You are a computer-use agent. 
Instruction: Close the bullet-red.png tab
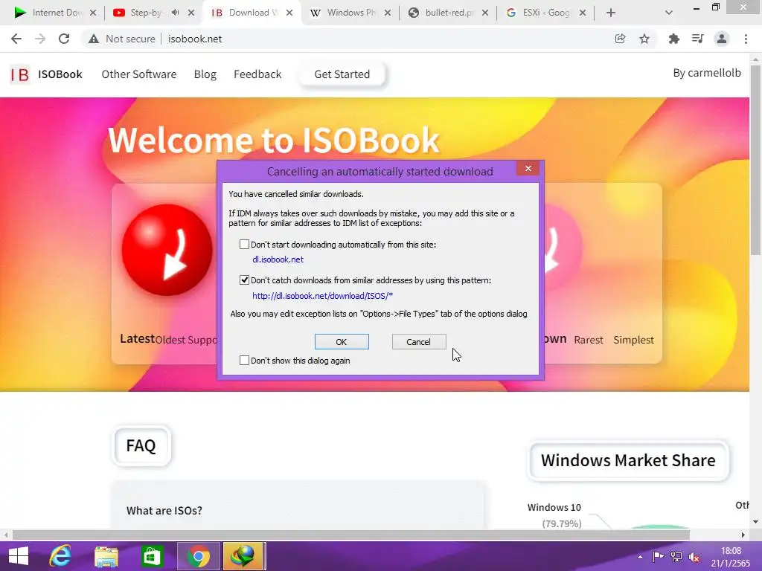point(485,13)
